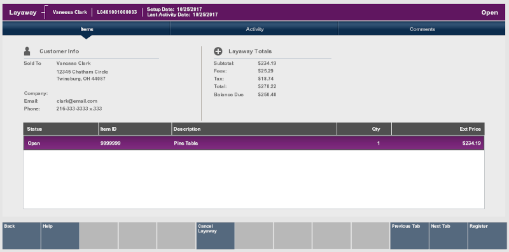Viewport: 509px width, 252px height.
Task: Click the Open status cell in table
Action: tap(34, 143)
